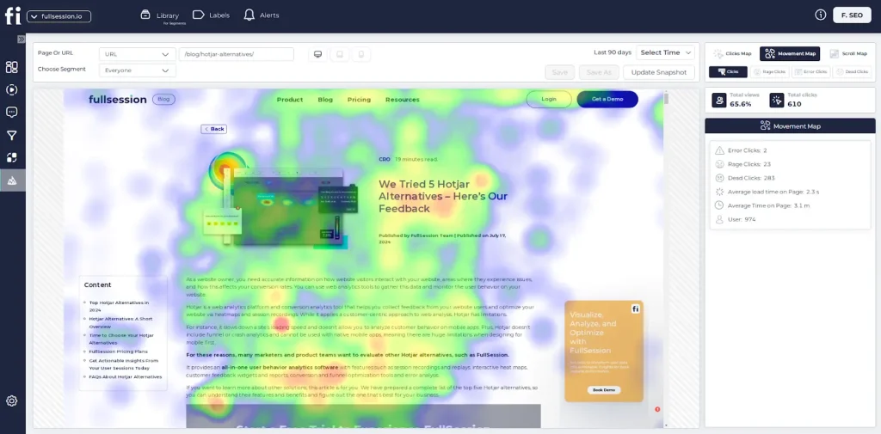The height and width of the screenshot is (434, 881).
Task: Open the F. SEO account button
Action: tap(852, 15)
